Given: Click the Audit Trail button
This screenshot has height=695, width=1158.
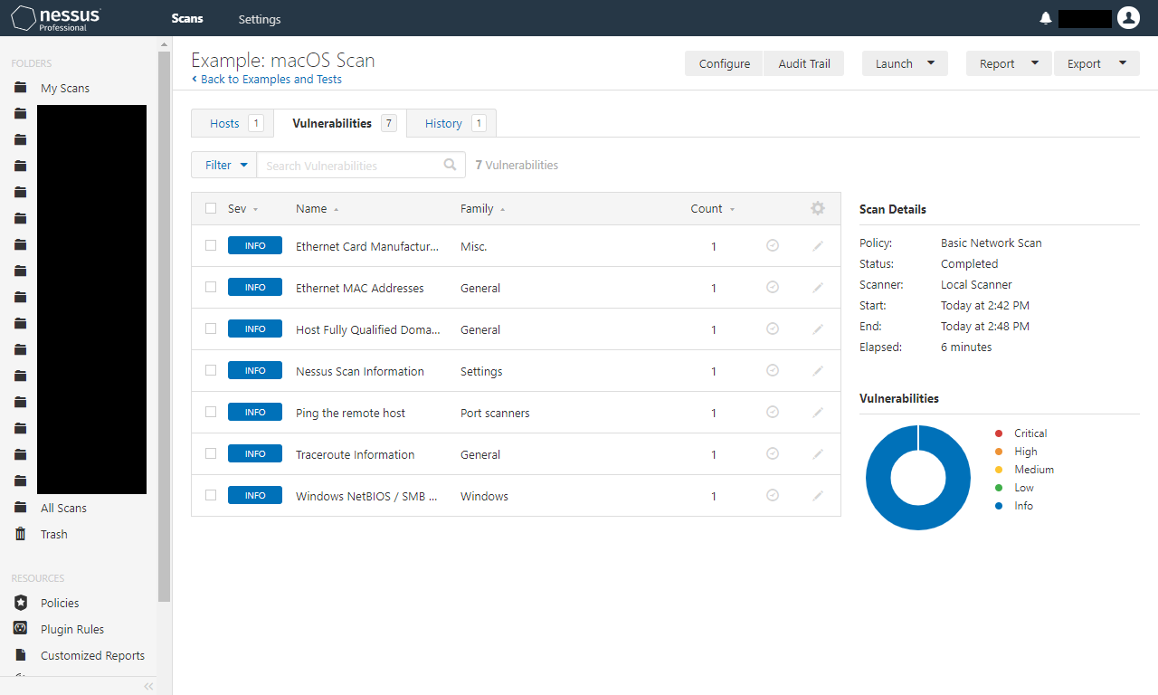Looking at the screenshot, I should click(804, 63).
